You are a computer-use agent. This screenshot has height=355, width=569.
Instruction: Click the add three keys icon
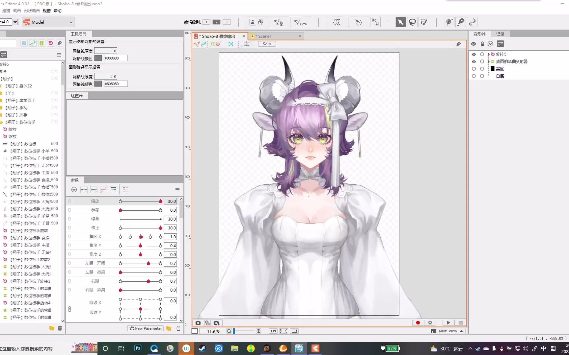[94, 190]
